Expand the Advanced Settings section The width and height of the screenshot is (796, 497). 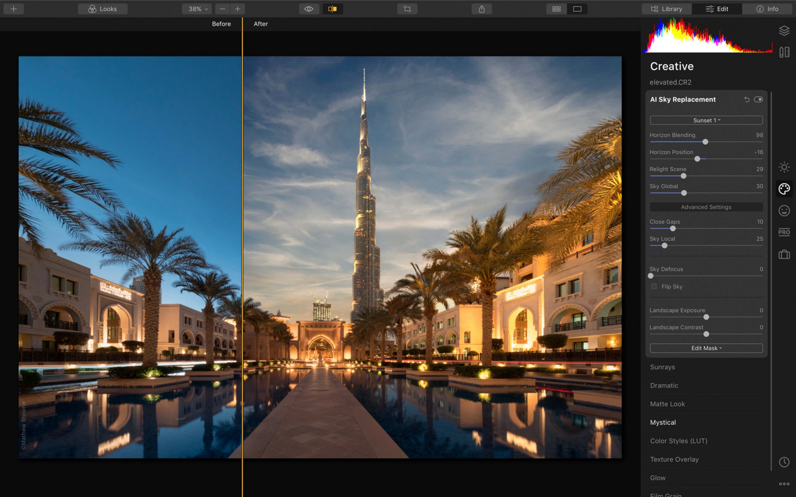click(x=706, y=207)
